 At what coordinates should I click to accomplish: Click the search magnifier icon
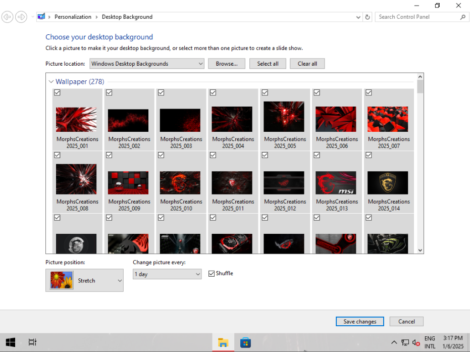pyautogui.click(x=463, y=17)
